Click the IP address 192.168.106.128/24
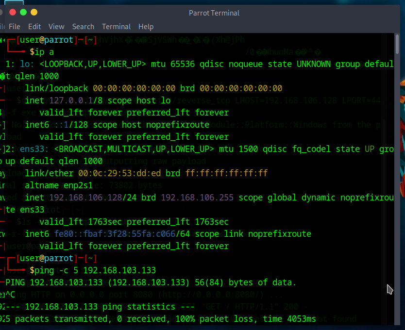 click(x=93, y=198)
